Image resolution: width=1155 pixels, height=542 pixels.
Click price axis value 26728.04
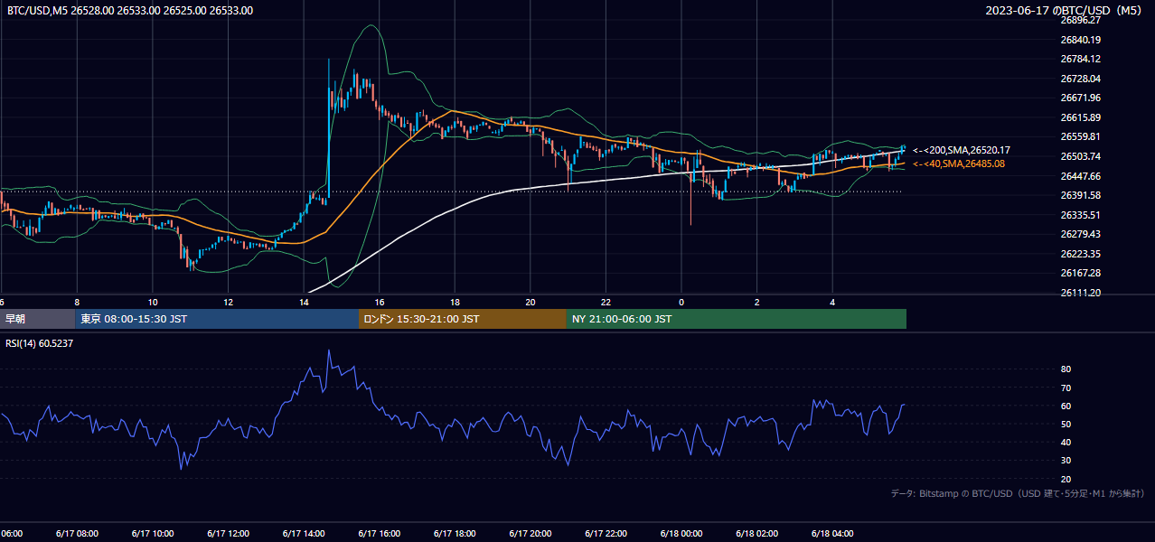(x=1081, y=79)
